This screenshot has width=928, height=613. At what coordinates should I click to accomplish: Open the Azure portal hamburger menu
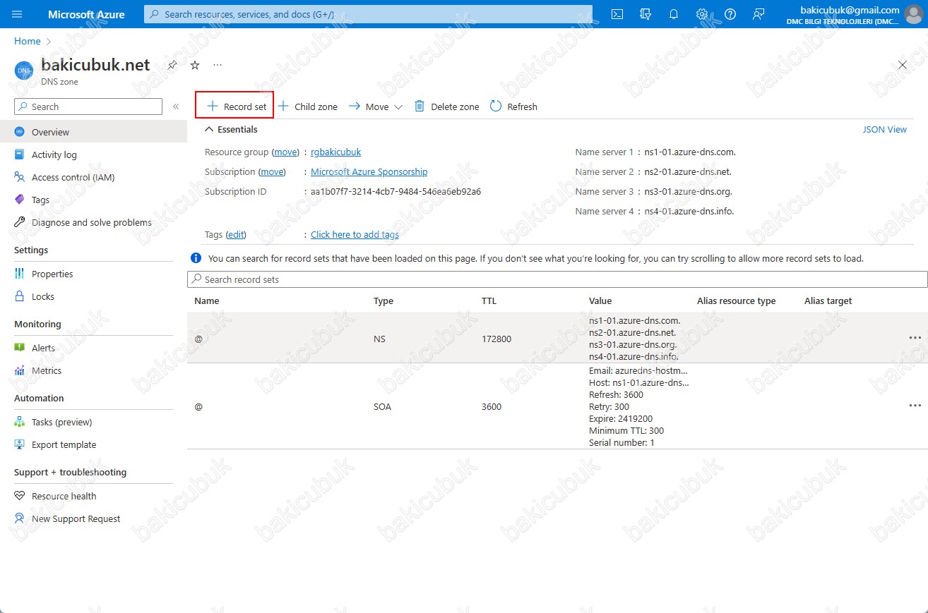click(x=18, y=14)
